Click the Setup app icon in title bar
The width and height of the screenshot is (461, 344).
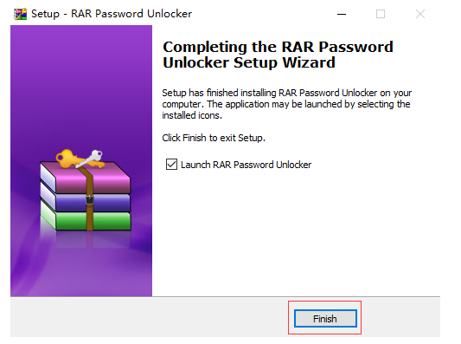tap(20, 14)
